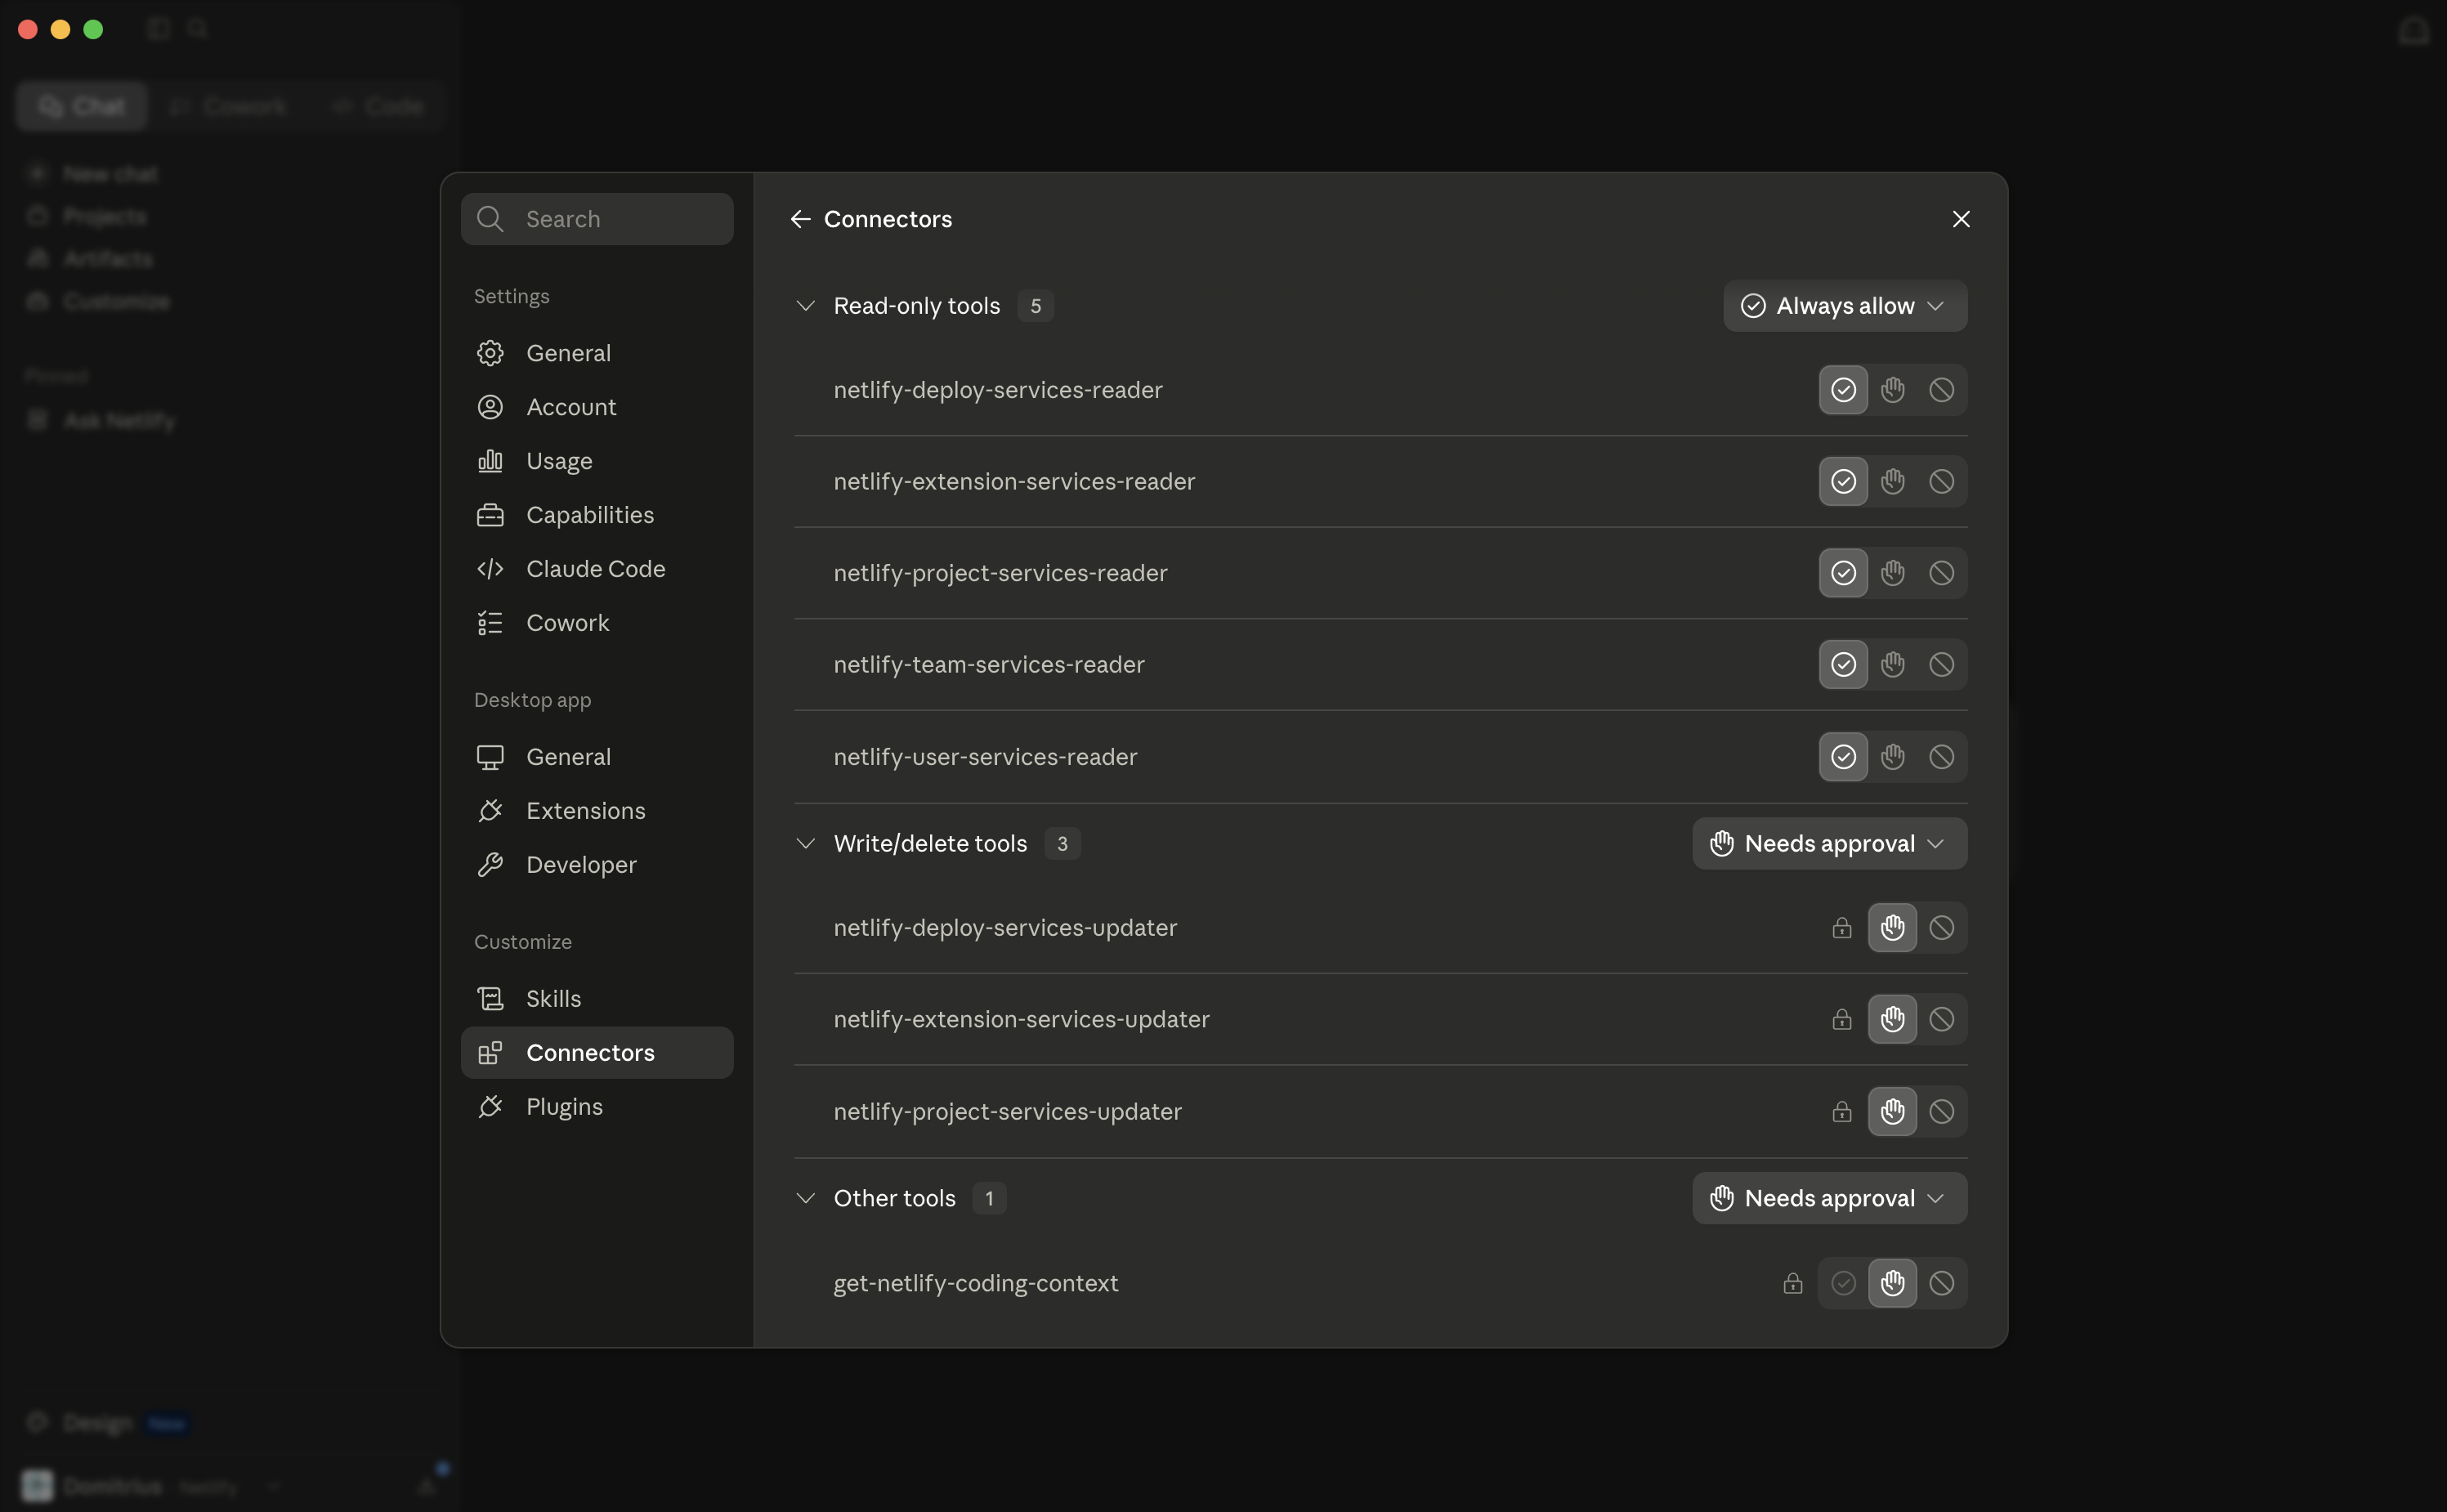Click netlify-deploy-services-reader tool name
Screen dimensions: 2447x1512
pos(998,390)
